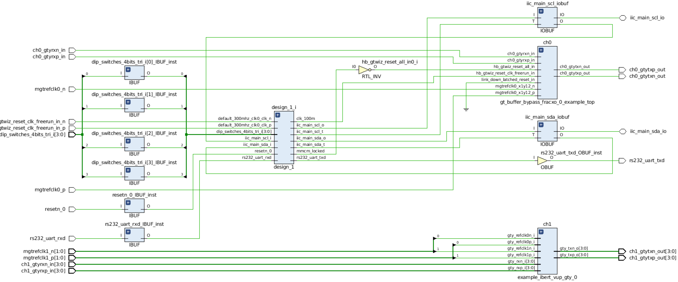Expand dip_switches_4bits_tri_i[0]_IBUF_inst plus icon
678x282 pixels.
[128, 70]
